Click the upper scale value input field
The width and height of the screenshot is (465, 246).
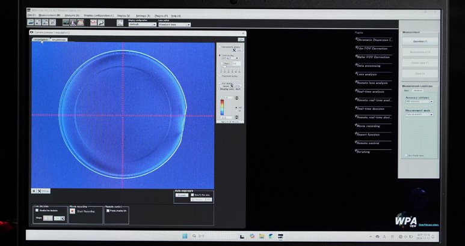(226, 98)
